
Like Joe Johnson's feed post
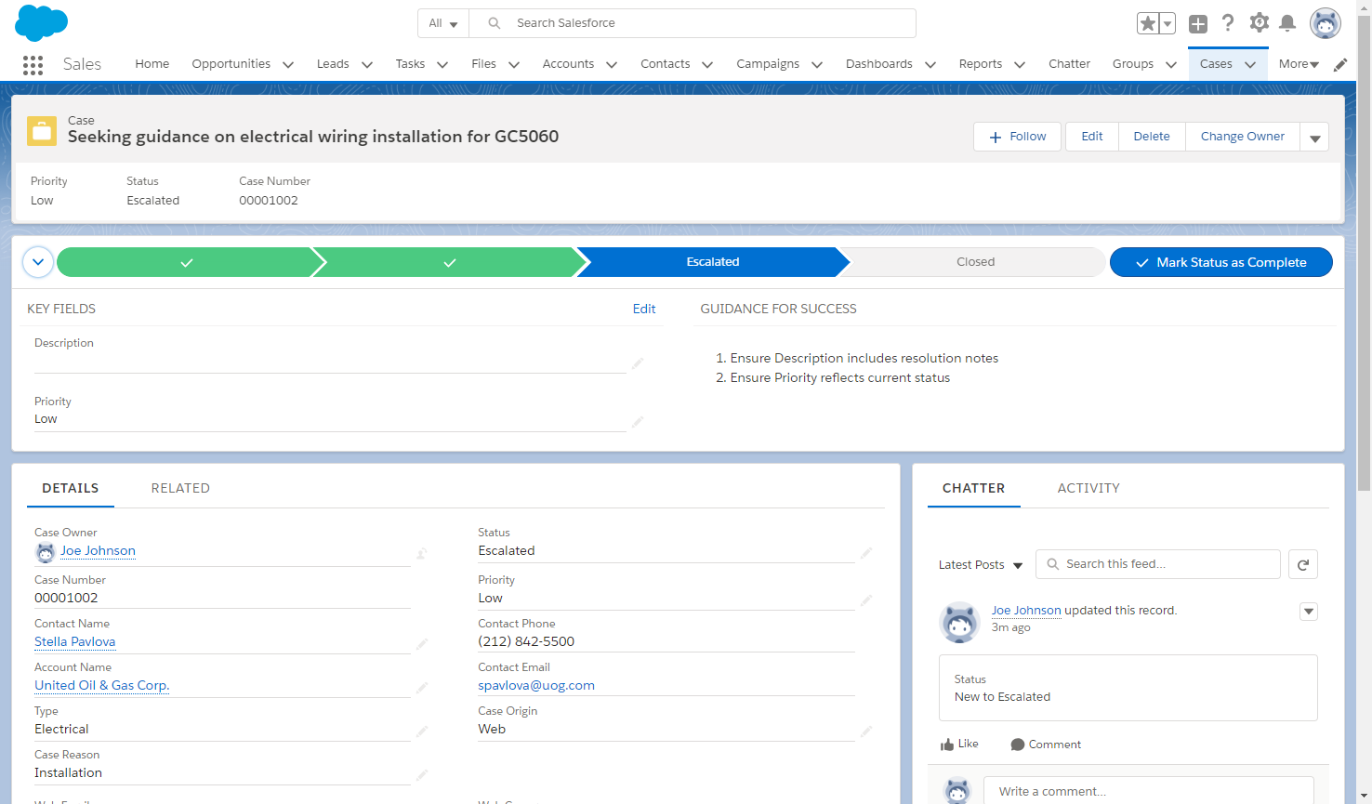pos(959,744)
